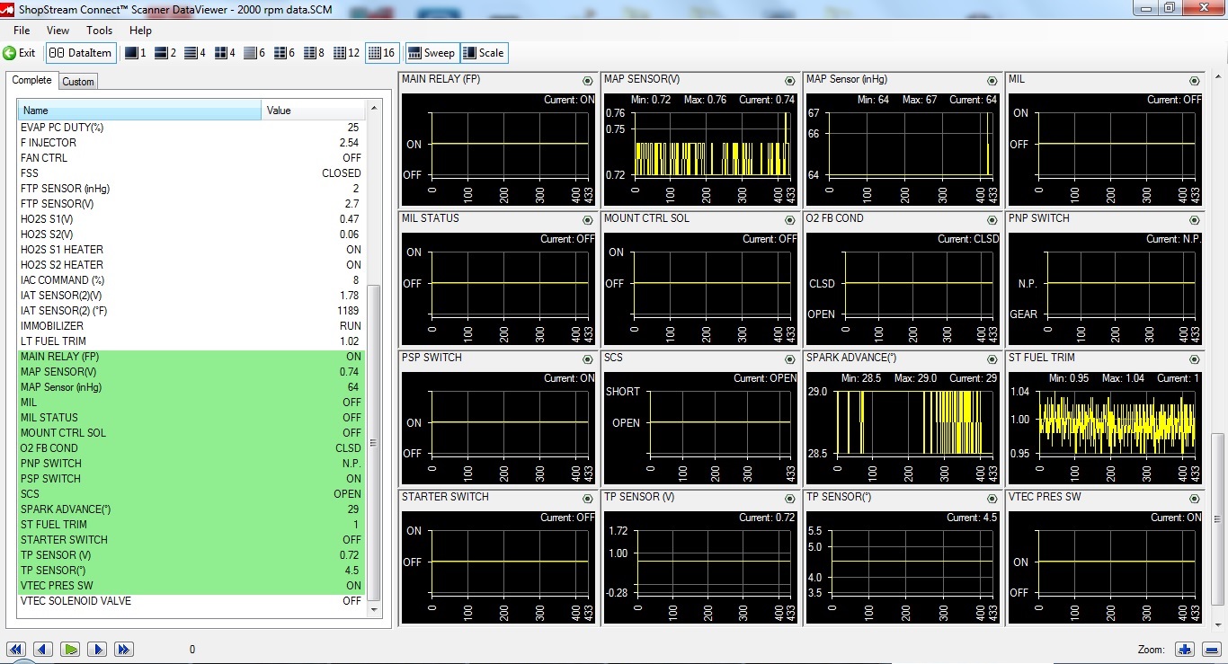This screenshot has height=664, width=1228.
Task: Switch to the 12-graph layout
Action: pos(347,53)
